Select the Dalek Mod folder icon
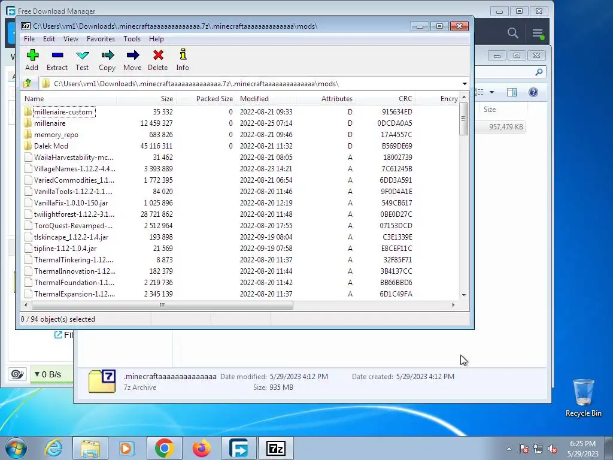 [28, 146]
